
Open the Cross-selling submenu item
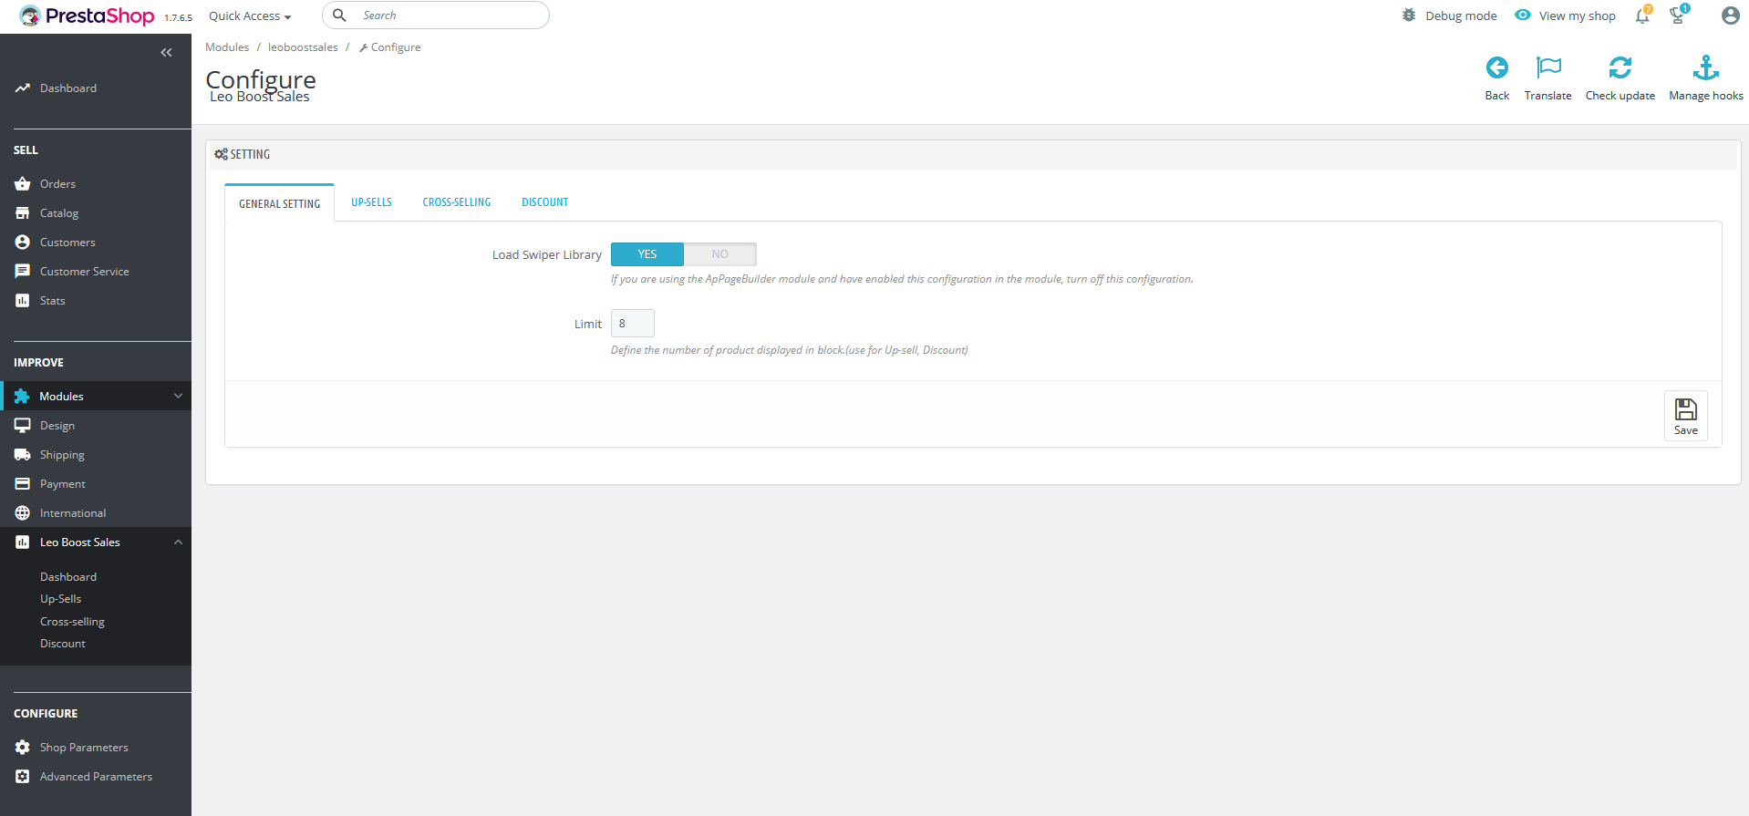coord(73,622)
